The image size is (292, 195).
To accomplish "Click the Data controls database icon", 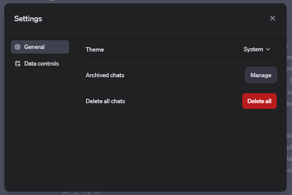I will [18, 64].
